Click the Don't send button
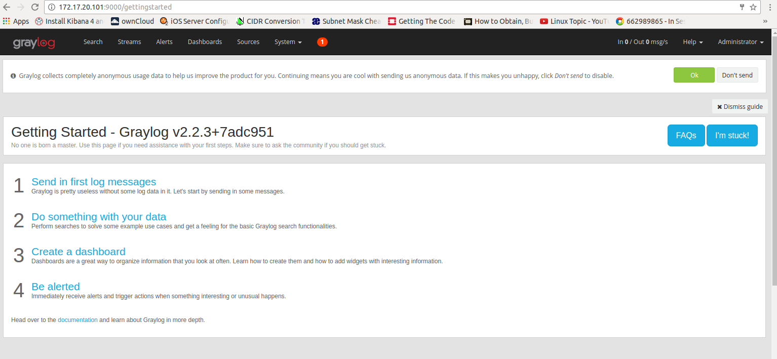Image resolution: width=777 pixels, height=359 pixels. pyautogui.click(x=737, y=75)
